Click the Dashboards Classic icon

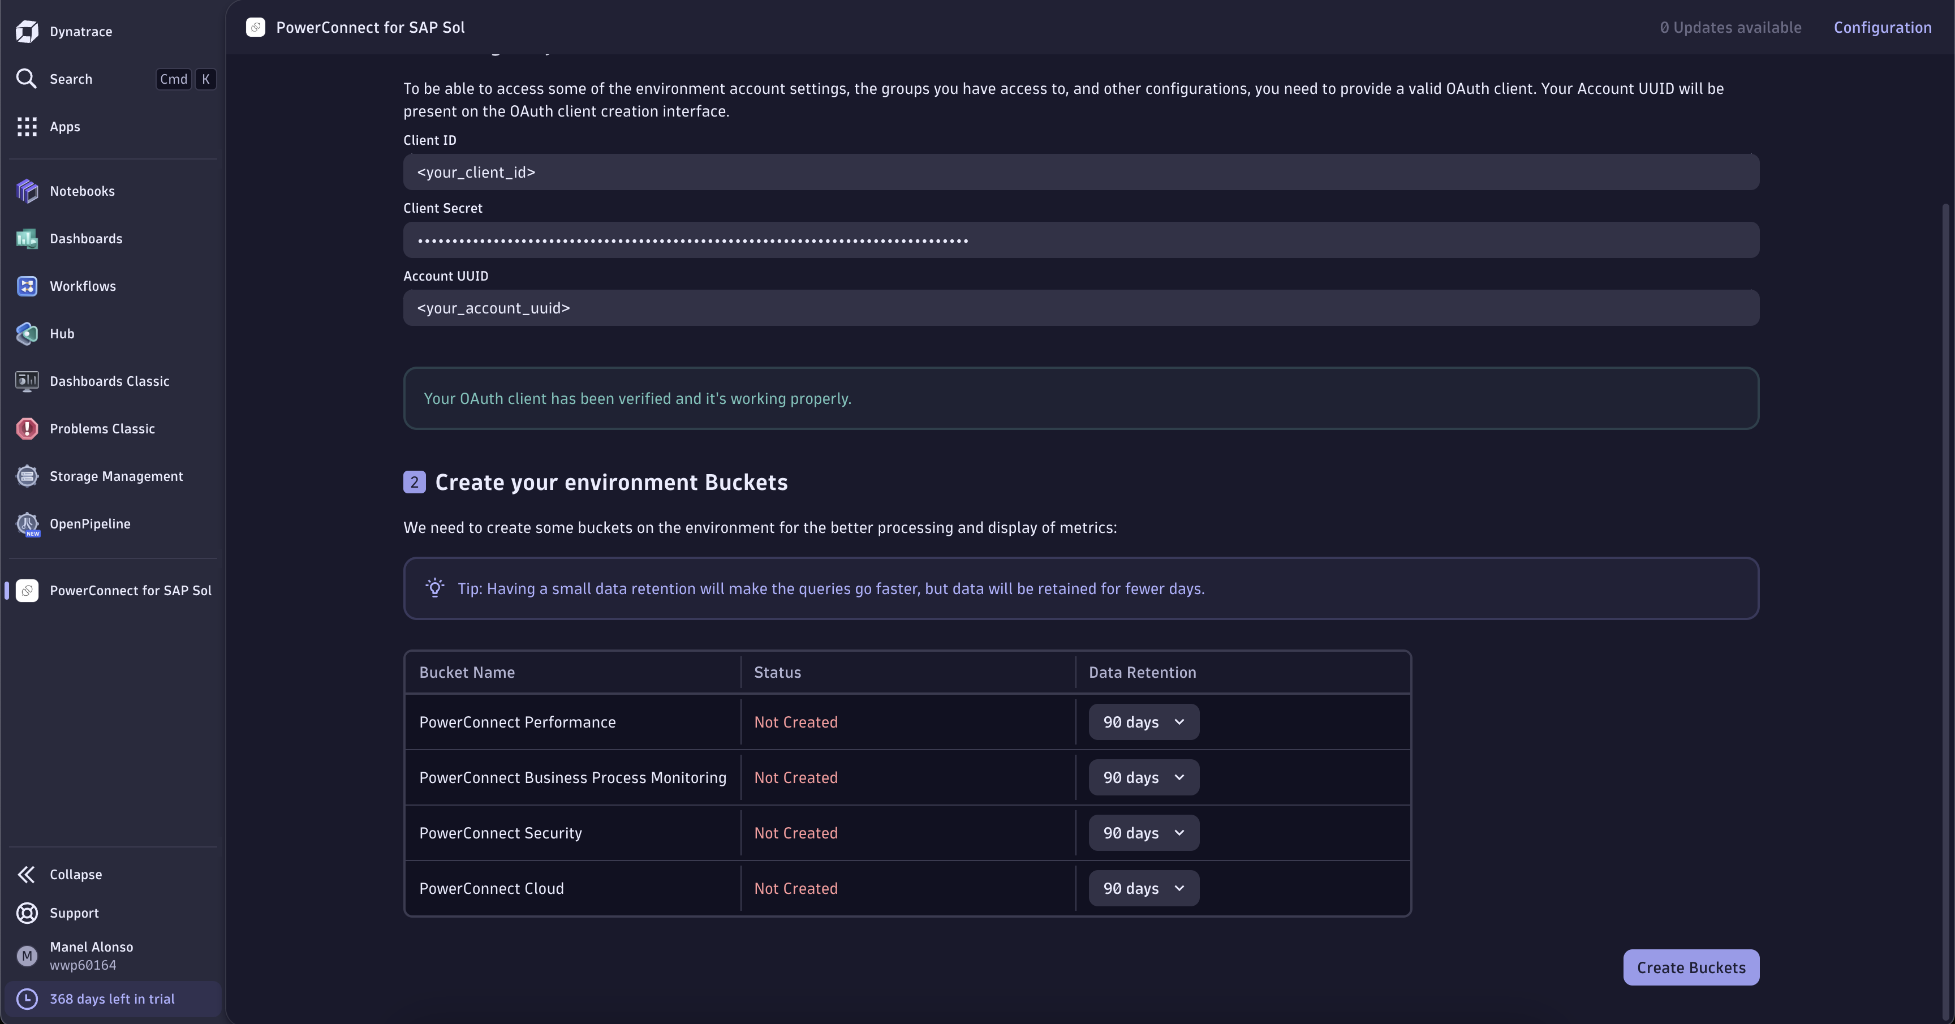coord(27,381)
